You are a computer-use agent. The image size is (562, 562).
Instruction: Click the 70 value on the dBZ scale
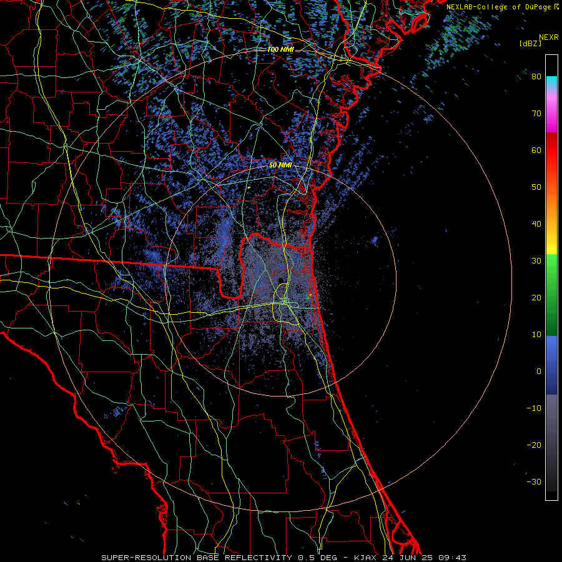point(536,114)
